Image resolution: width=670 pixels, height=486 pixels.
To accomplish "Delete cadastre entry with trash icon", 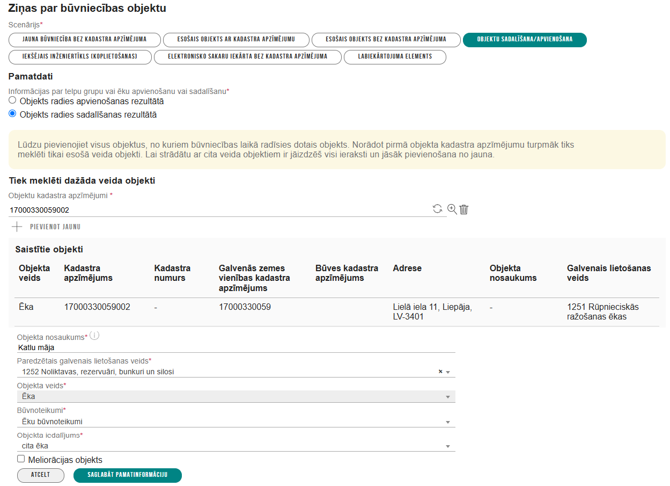I will (x=464, y=209).
